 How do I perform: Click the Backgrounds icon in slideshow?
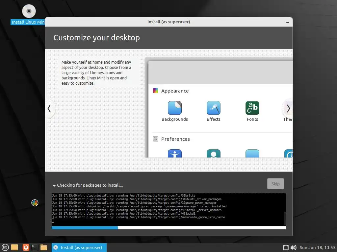(174, 108)
